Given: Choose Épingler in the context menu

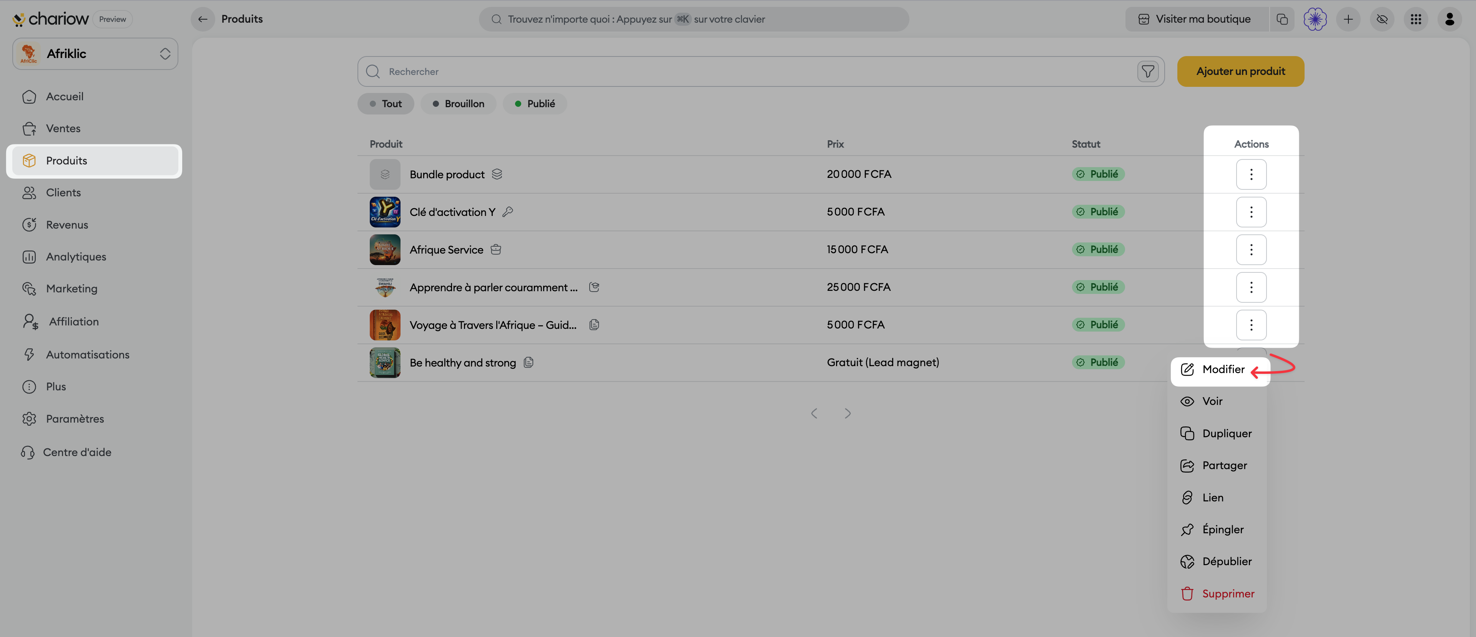Looking at the screenshot, I should tap(1218, 529).
